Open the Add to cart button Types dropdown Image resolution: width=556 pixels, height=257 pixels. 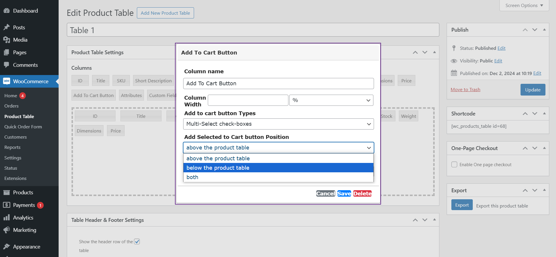[278, 124]
